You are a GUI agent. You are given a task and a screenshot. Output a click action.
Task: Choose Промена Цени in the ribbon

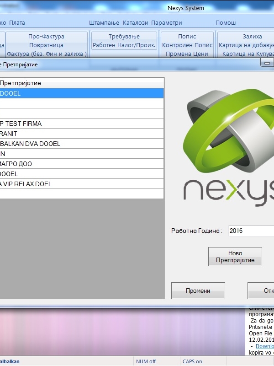point(187,54)
